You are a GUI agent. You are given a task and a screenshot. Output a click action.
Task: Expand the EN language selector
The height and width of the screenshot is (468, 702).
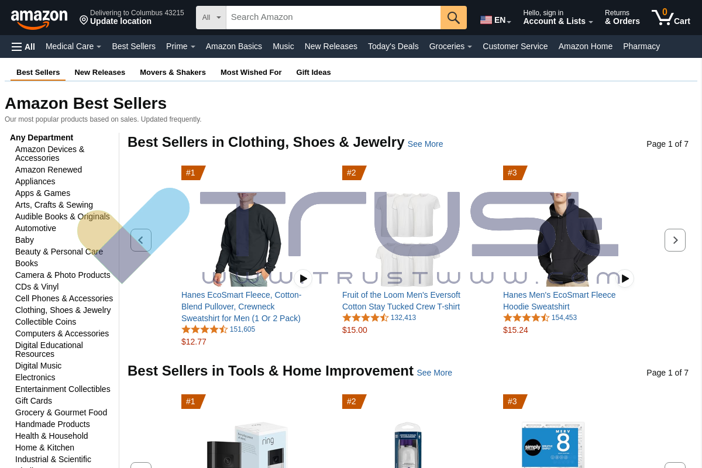click(495, 20)
